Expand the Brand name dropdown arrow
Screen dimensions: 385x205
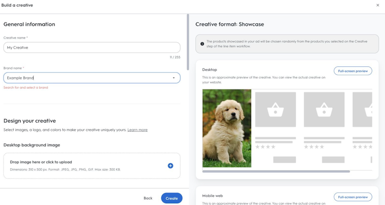coord(174,78)
